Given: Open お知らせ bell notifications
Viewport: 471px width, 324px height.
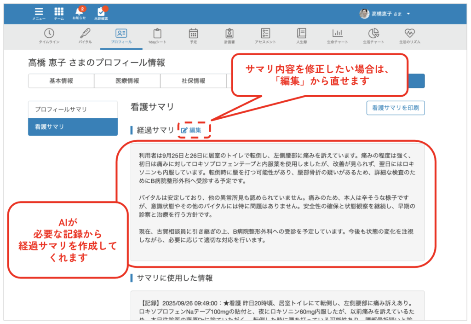Looking at the screenshot, I should click(79, 13).
